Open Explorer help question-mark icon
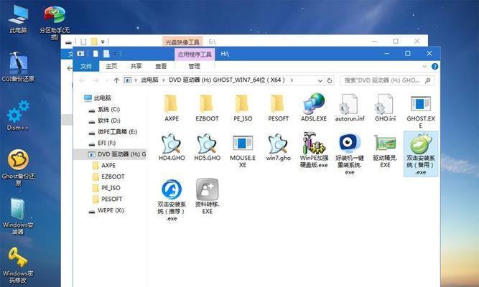The image size is (479, 287). [x=434, y=66]
